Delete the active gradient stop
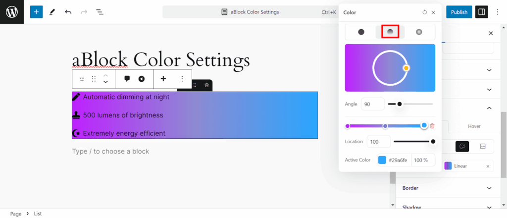Image resolution: width=507 pixels, height=218 pixels. 432,126
